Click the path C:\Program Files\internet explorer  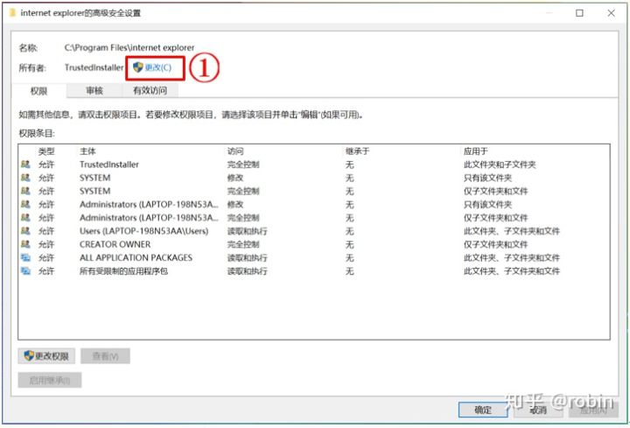(x=129, y=47)
